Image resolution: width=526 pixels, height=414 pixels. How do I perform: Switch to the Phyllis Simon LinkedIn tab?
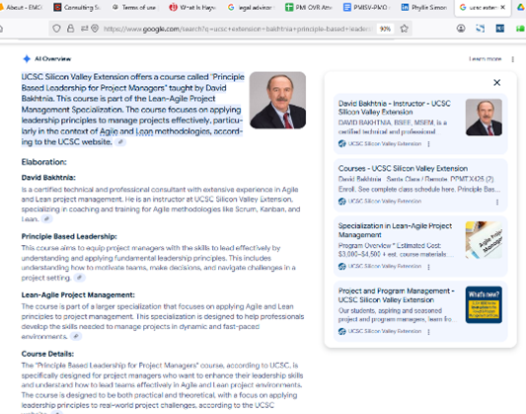(x=424, y=7)
